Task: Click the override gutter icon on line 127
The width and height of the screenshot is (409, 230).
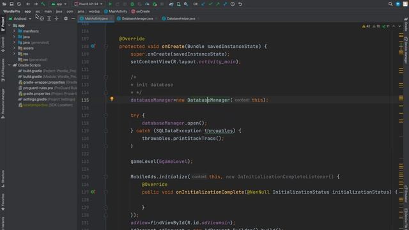Action: coord(93,192)
